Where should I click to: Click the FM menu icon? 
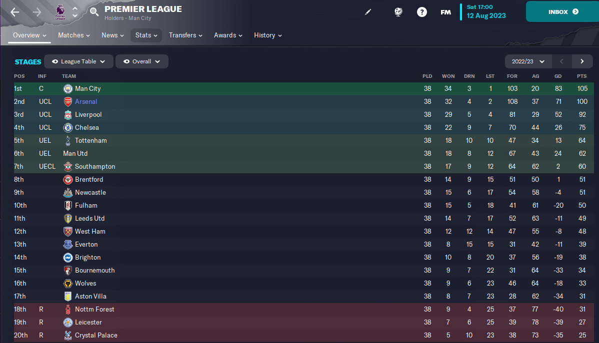coord(445,12)
